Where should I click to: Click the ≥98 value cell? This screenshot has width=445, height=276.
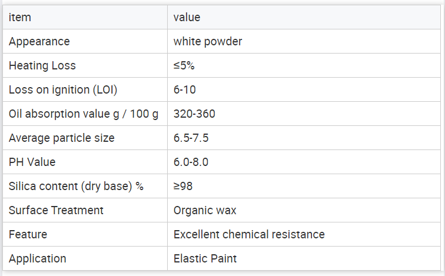(x=304, y=186)
